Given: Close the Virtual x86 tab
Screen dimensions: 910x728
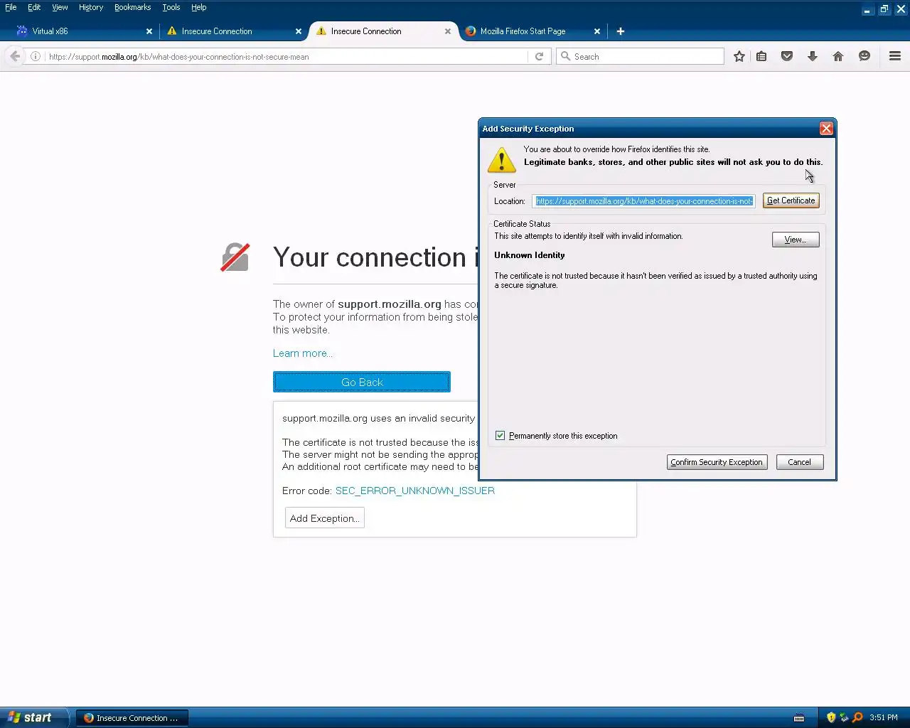Looking at the screenshot, I should [x=149, y=31].
